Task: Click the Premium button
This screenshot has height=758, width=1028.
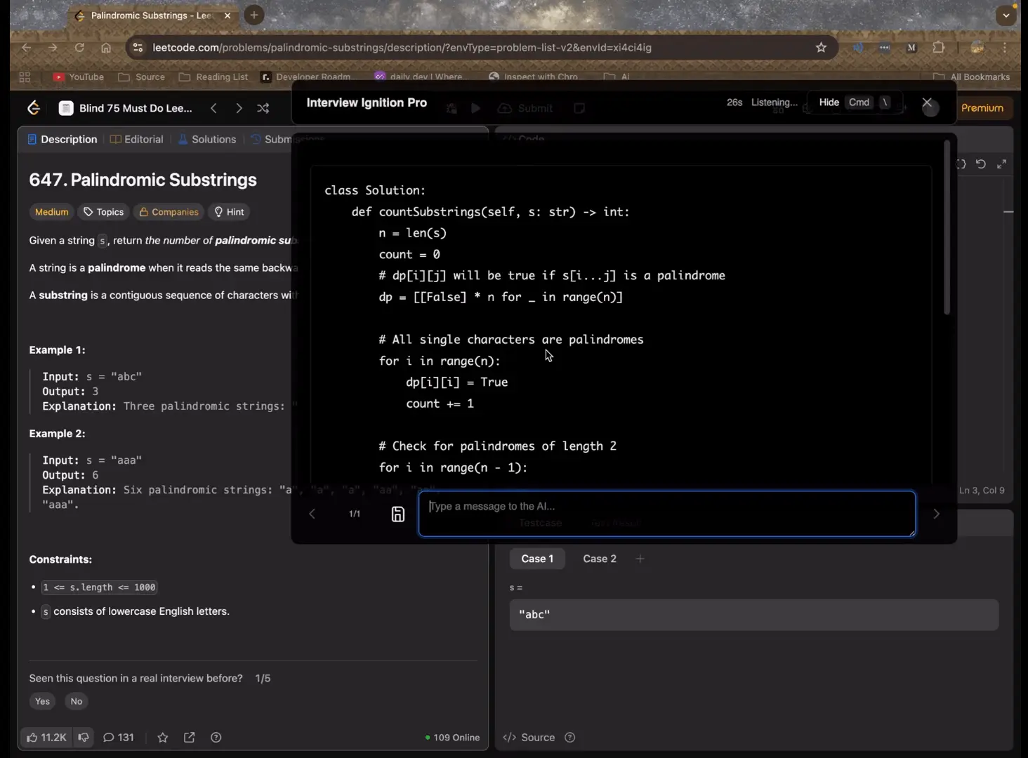Action: [982, 108]
